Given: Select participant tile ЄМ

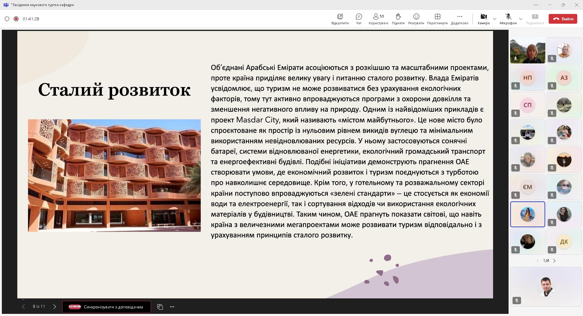Looking at the screenshot, I should 527,187.
